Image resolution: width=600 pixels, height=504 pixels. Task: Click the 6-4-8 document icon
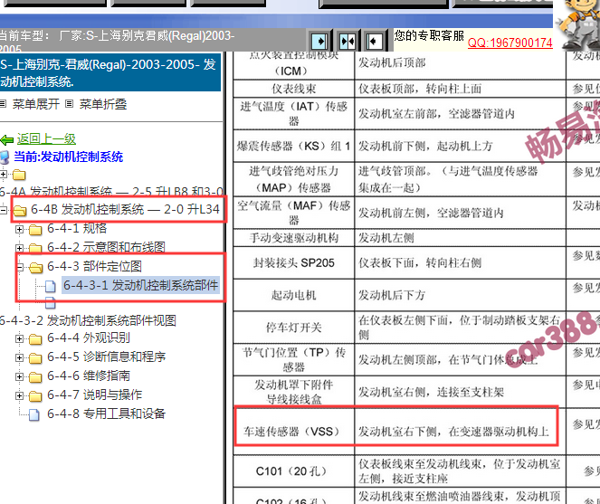[34, 414]
